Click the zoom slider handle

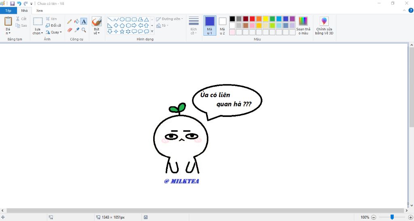click(392, 217)
